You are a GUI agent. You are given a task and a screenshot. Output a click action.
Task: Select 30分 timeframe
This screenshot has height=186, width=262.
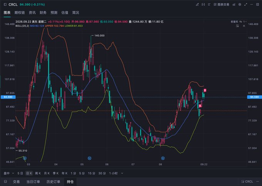coord(102,173)
